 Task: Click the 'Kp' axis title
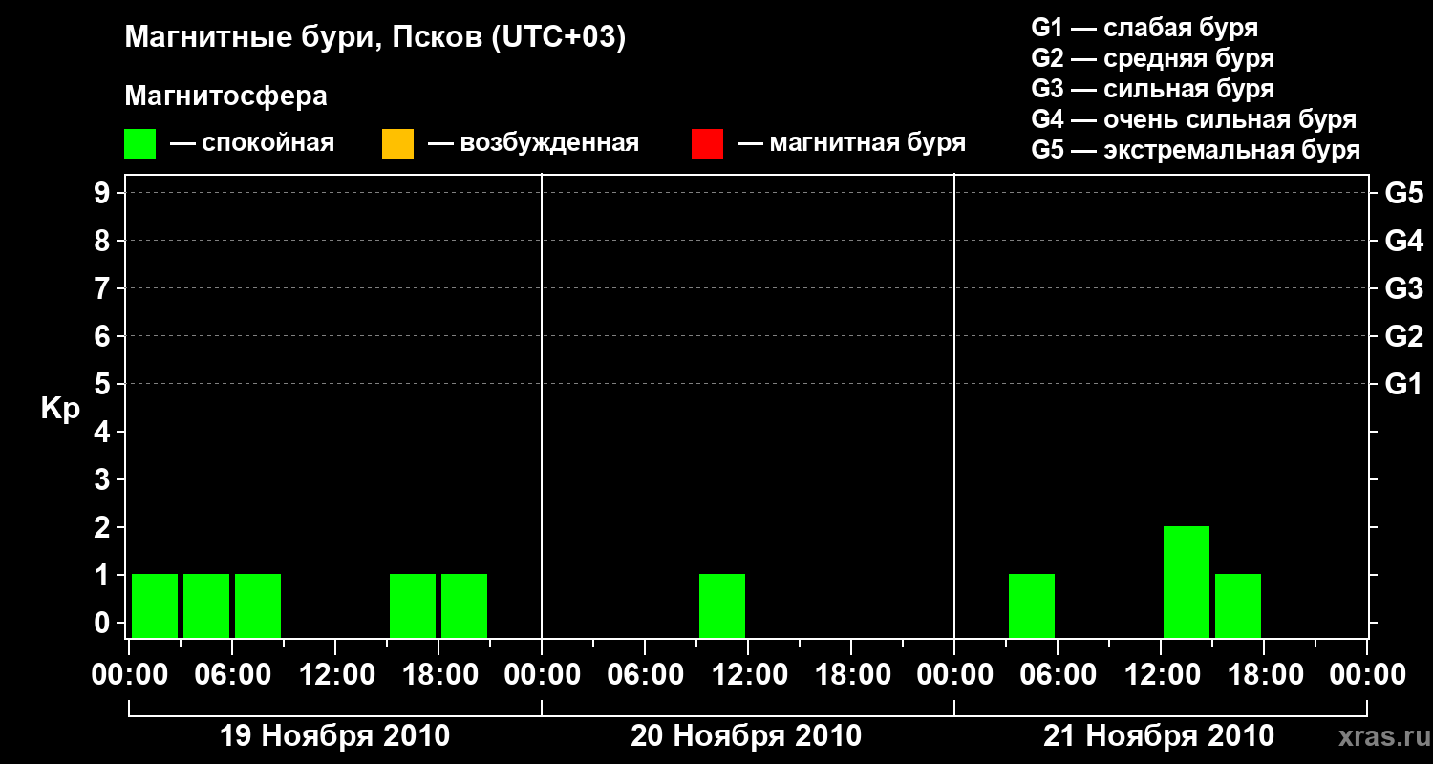click(x=60, y=409)
